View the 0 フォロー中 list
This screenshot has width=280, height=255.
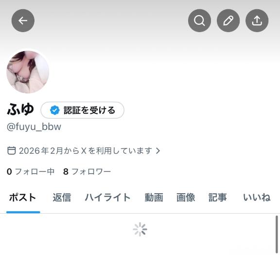(x=31, y=171)
